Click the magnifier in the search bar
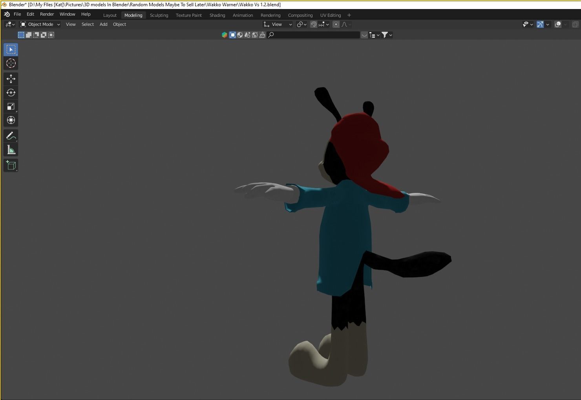Screen dimensions: 581x400 tap(271, 35)
